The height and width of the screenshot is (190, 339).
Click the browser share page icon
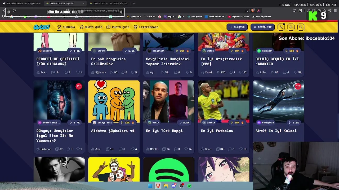tap(246, 11)
